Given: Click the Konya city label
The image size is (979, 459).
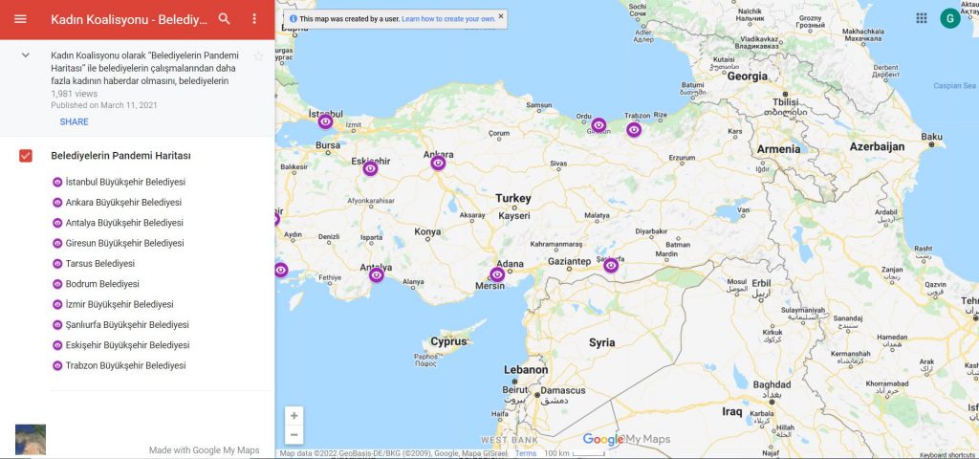Looking at the screenshot, I should point(427,231).
